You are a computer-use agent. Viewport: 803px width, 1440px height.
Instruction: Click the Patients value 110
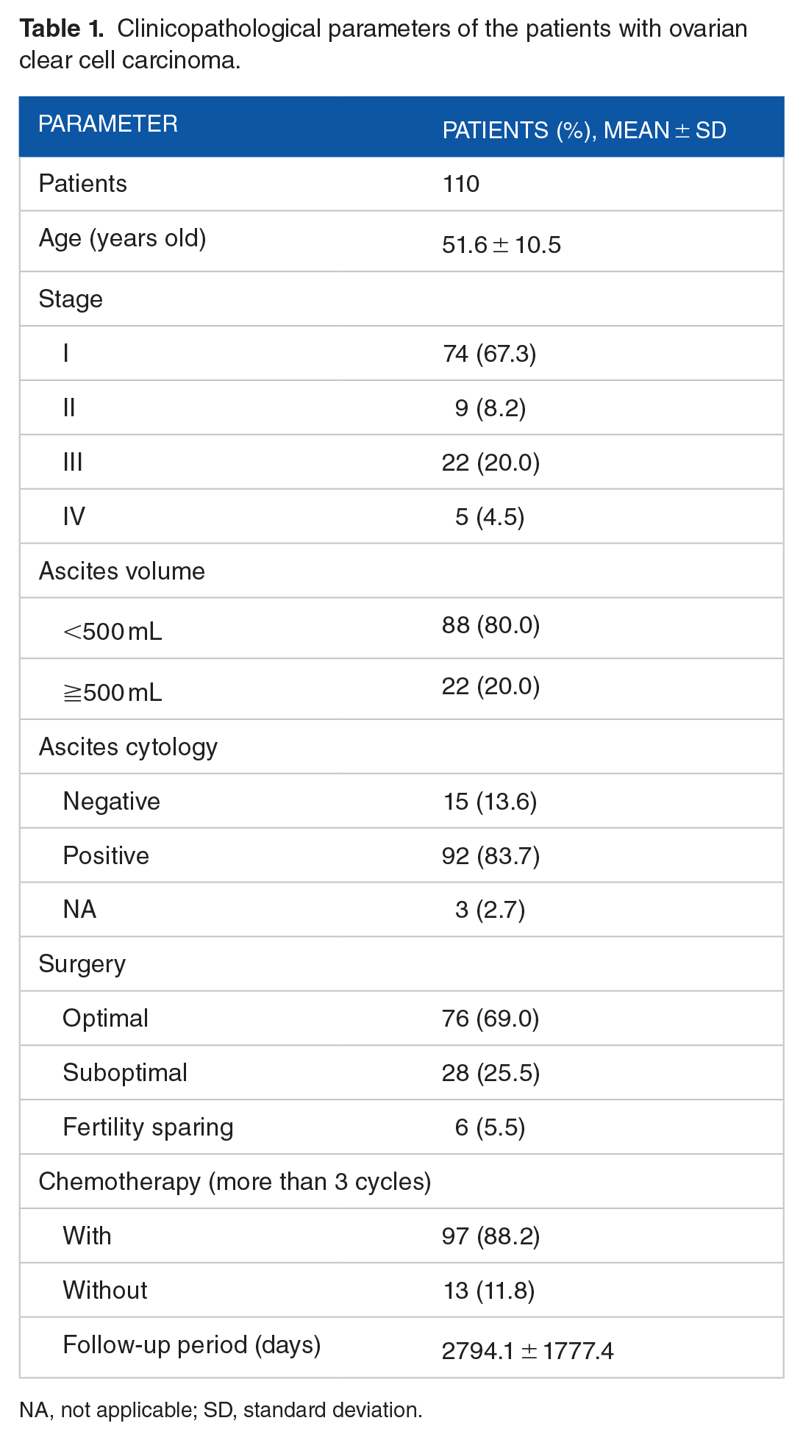click(461, 184)
